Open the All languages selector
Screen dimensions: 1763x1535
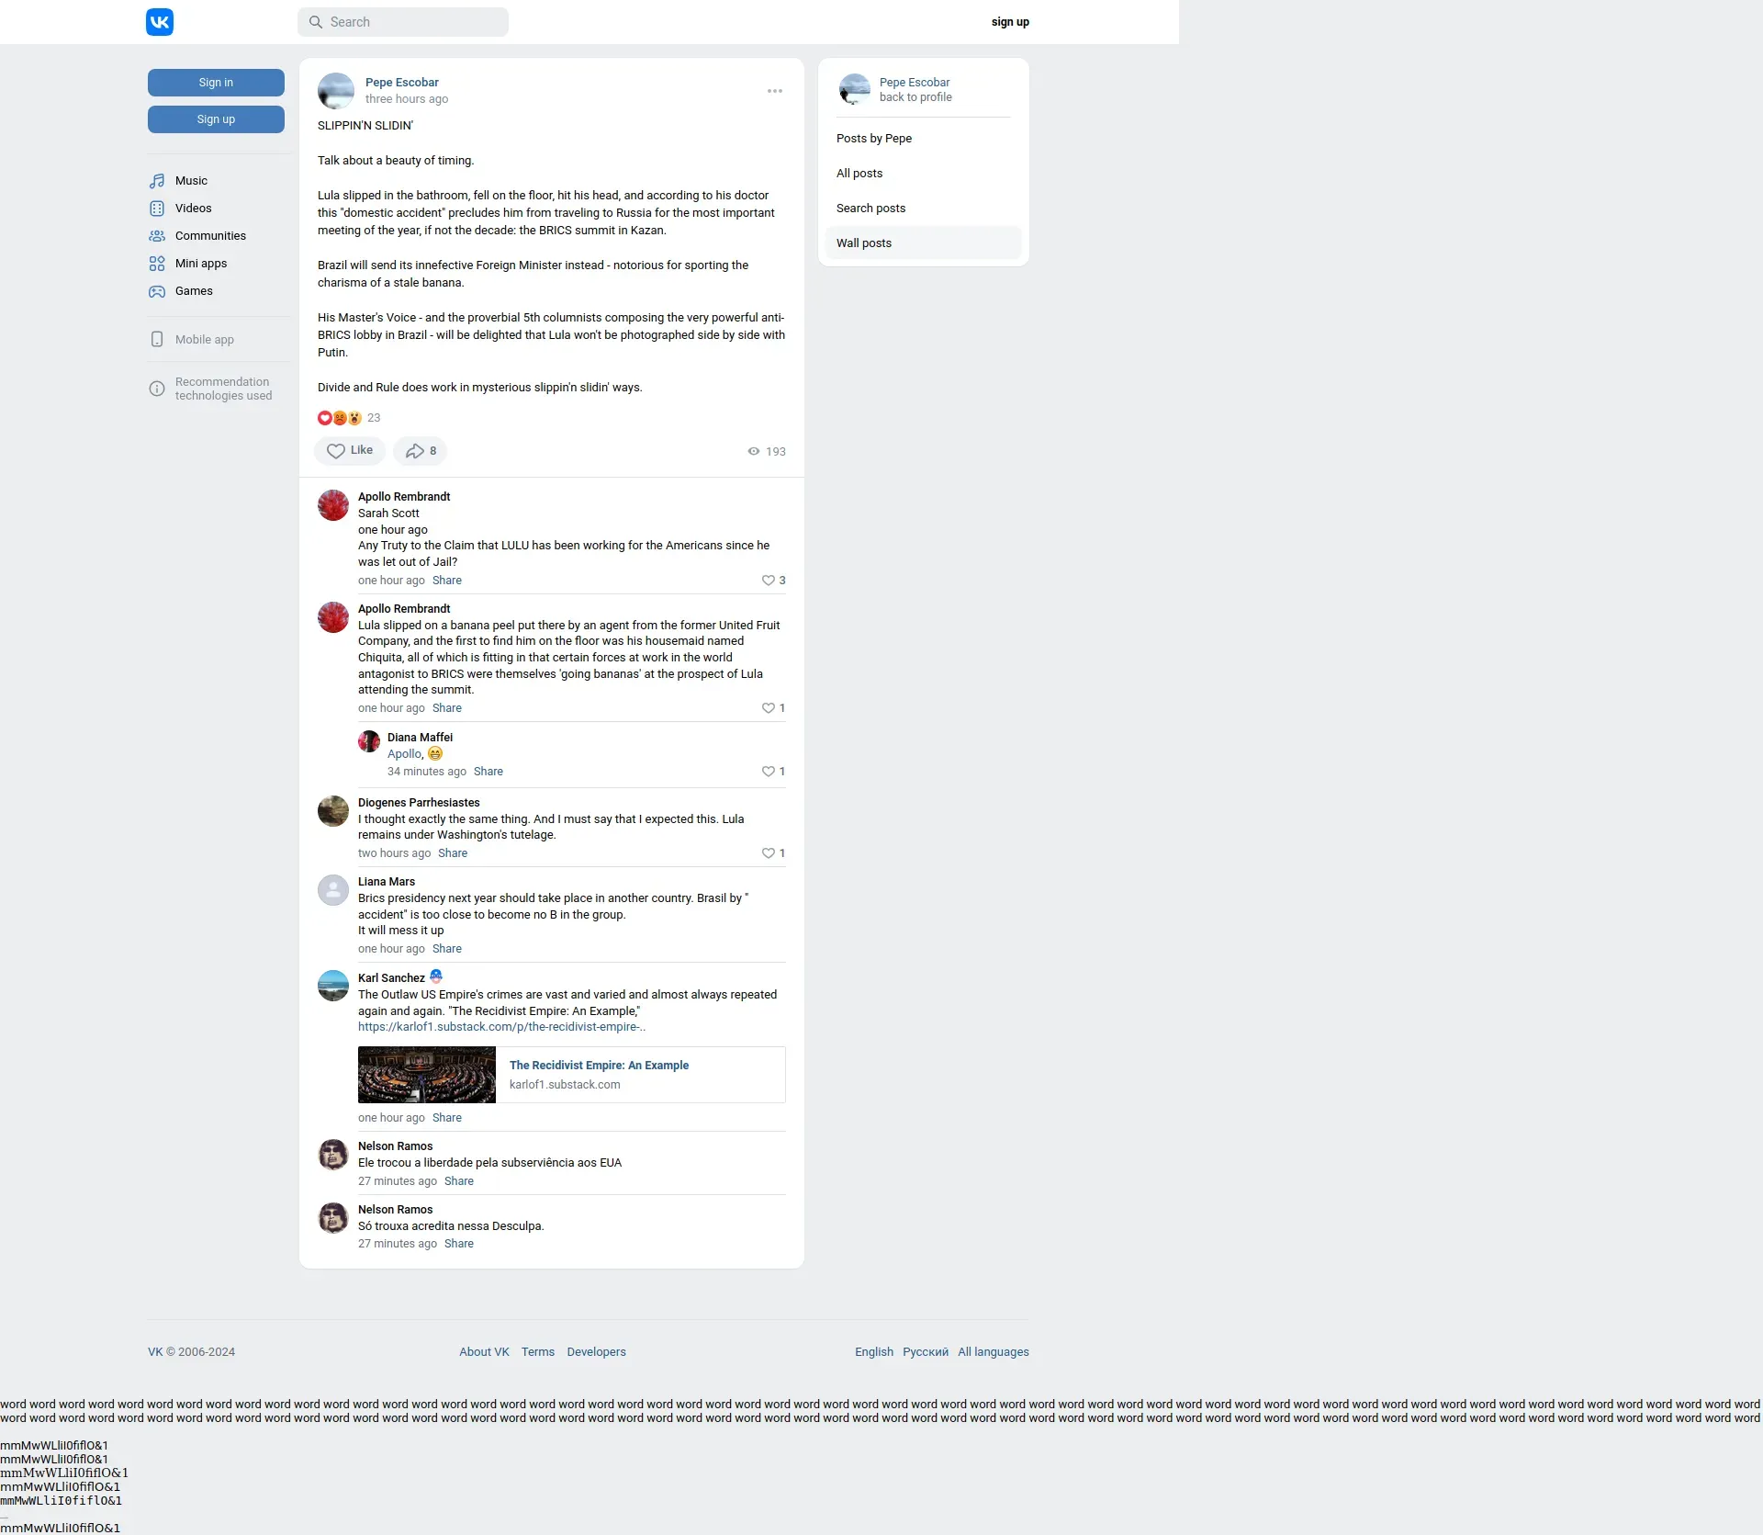click(993, 1352)
